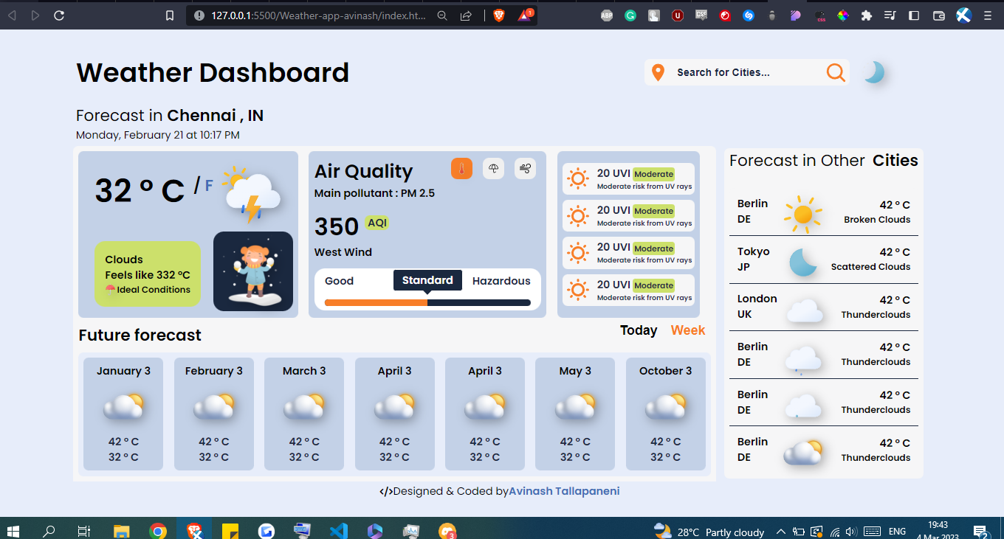Open taskbar weather widget 28°C Partly cloudy

click(x=709, y=532)
